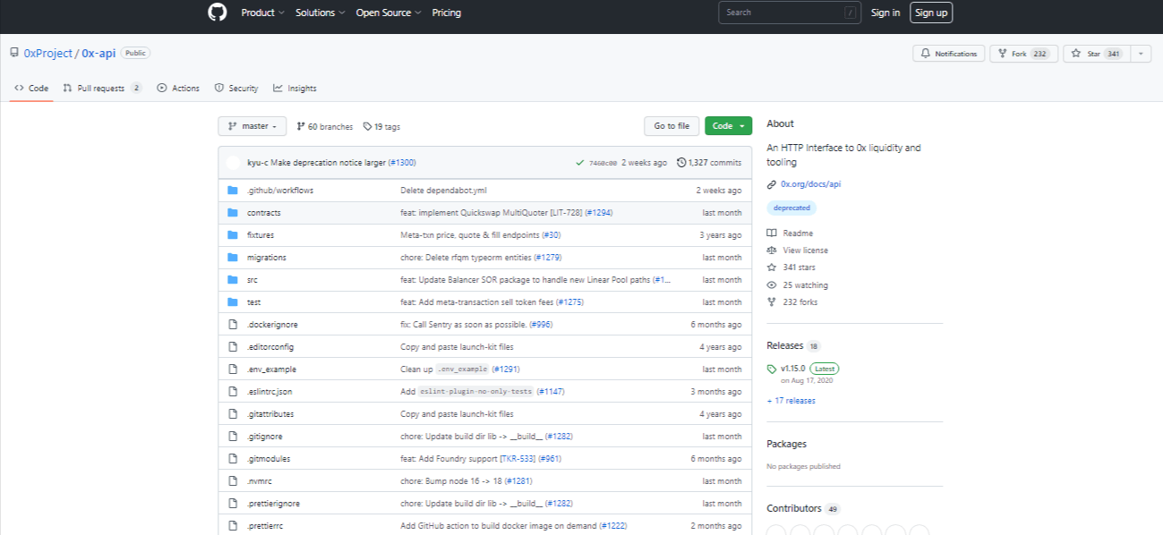
Task: Open the 0x-api repository link
Action: click(x=98, y=54)
